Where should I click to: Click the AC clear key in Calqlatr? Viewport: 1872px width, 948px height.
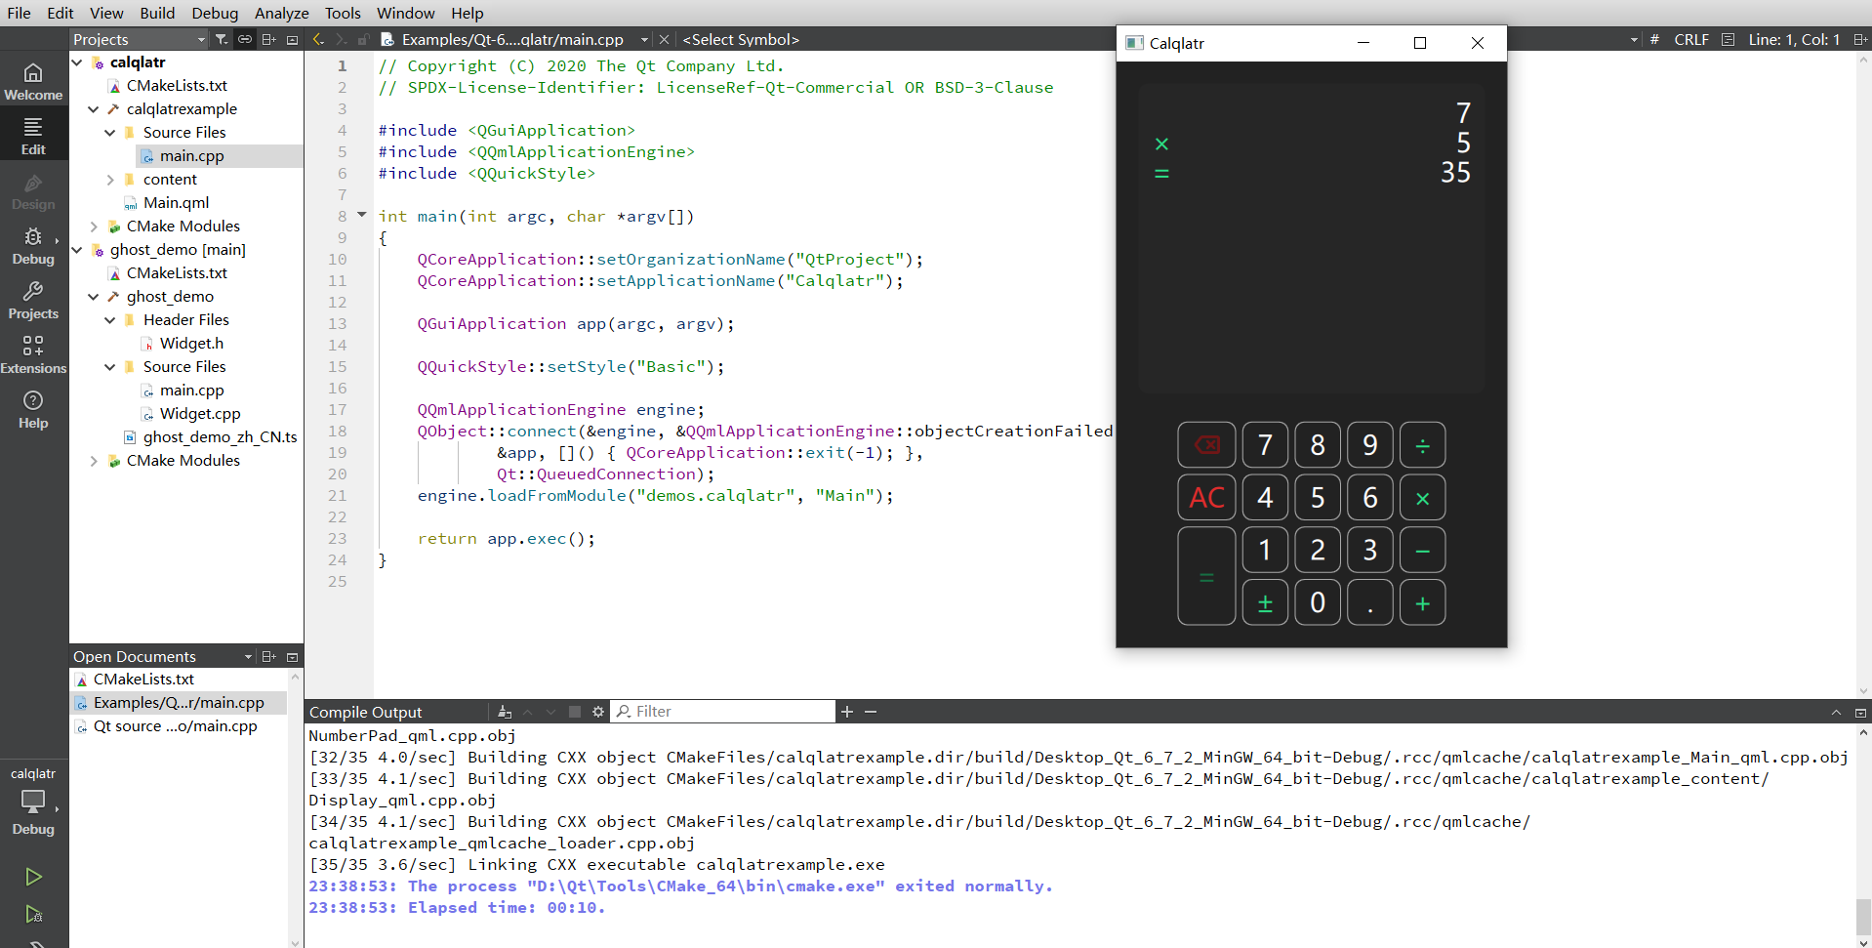1206,498
